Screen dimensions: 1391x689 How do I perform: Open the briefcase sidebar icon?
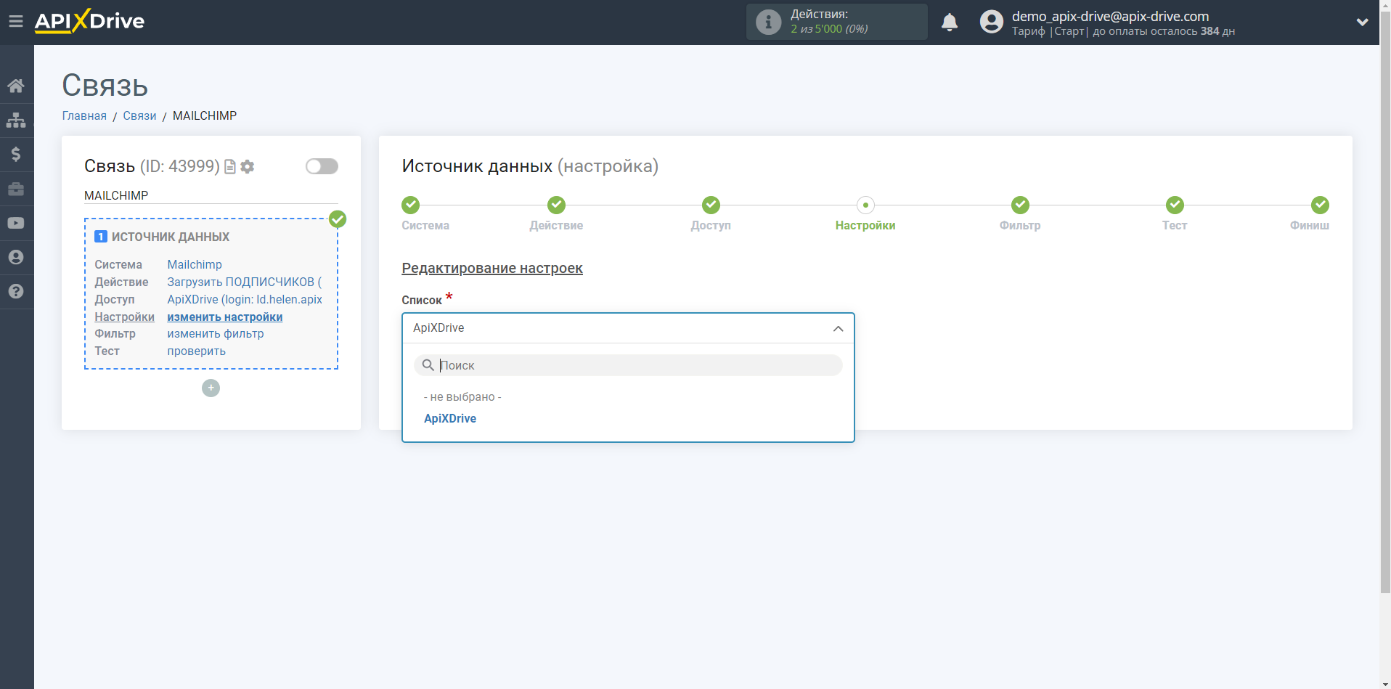tap(16, 189)
